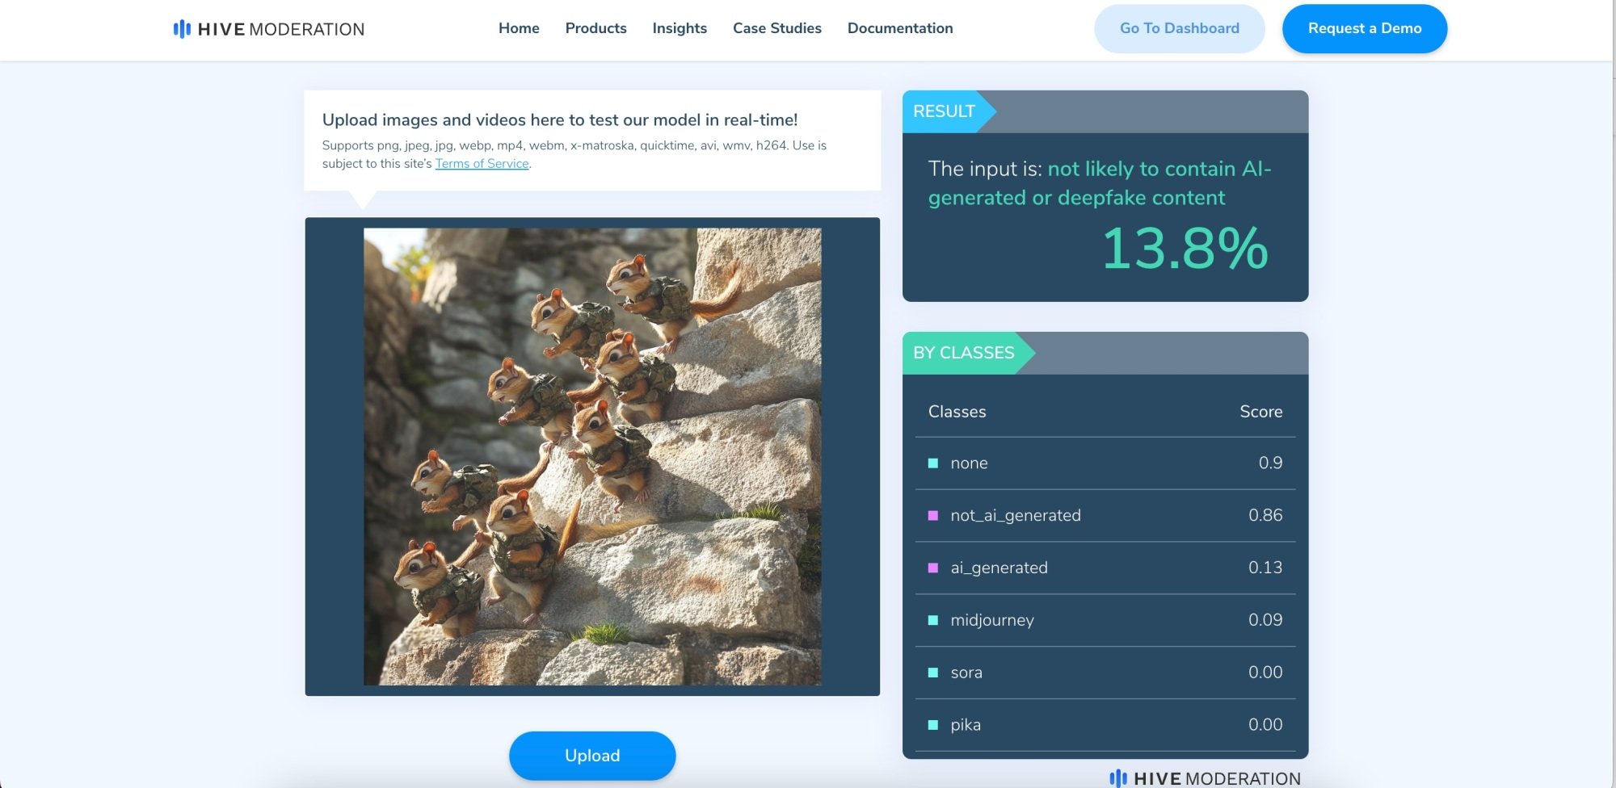Image resolution: width=1616 pixels, height=788 pixels.
Task: Click the chipmunk image preview
Action: click(592, 456)
